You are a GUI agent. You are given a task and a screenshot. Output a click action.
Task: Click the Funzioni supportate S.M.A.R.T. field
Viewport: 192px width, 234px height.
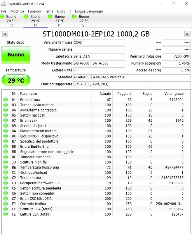(x=132, y=84)
